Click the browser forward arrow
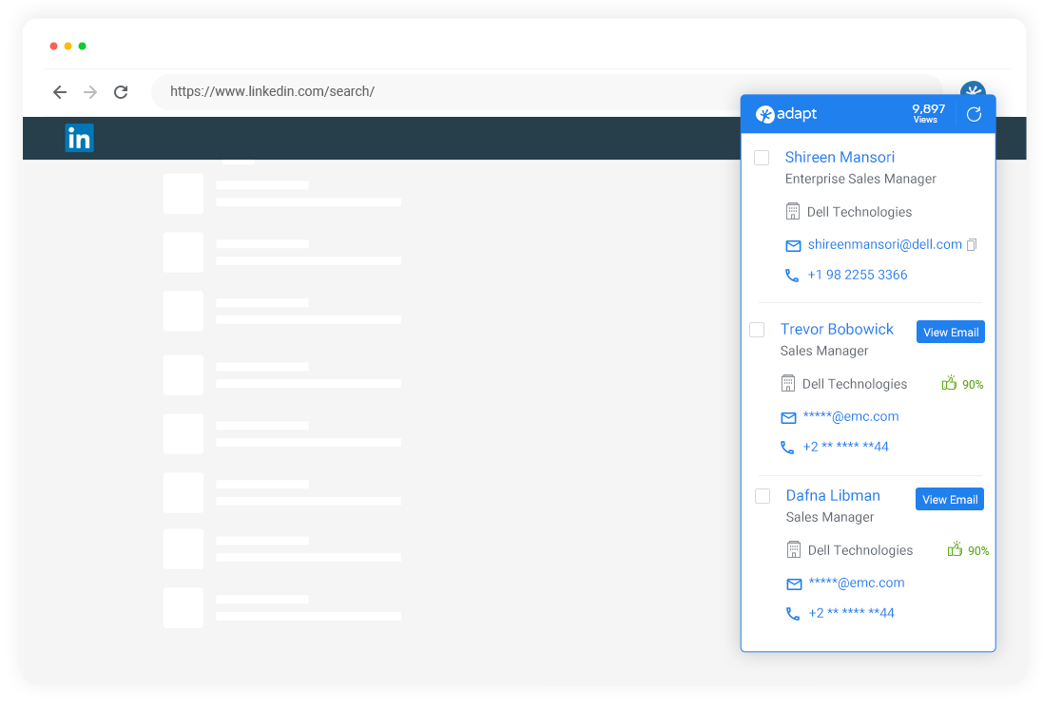 (x=90, y=92)
